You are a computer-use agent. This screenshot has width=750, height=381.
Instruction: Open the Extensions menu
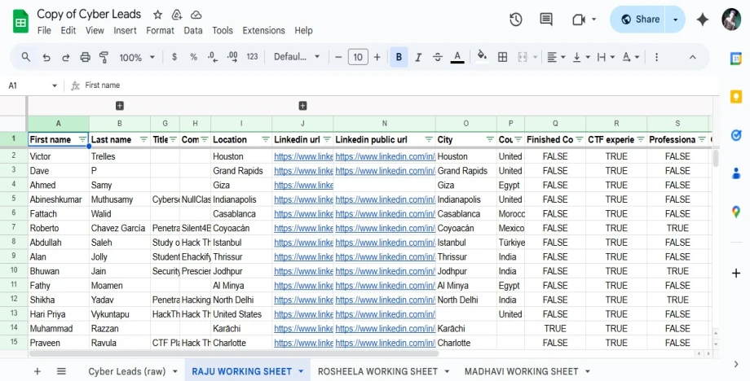[x=263, y=30]
